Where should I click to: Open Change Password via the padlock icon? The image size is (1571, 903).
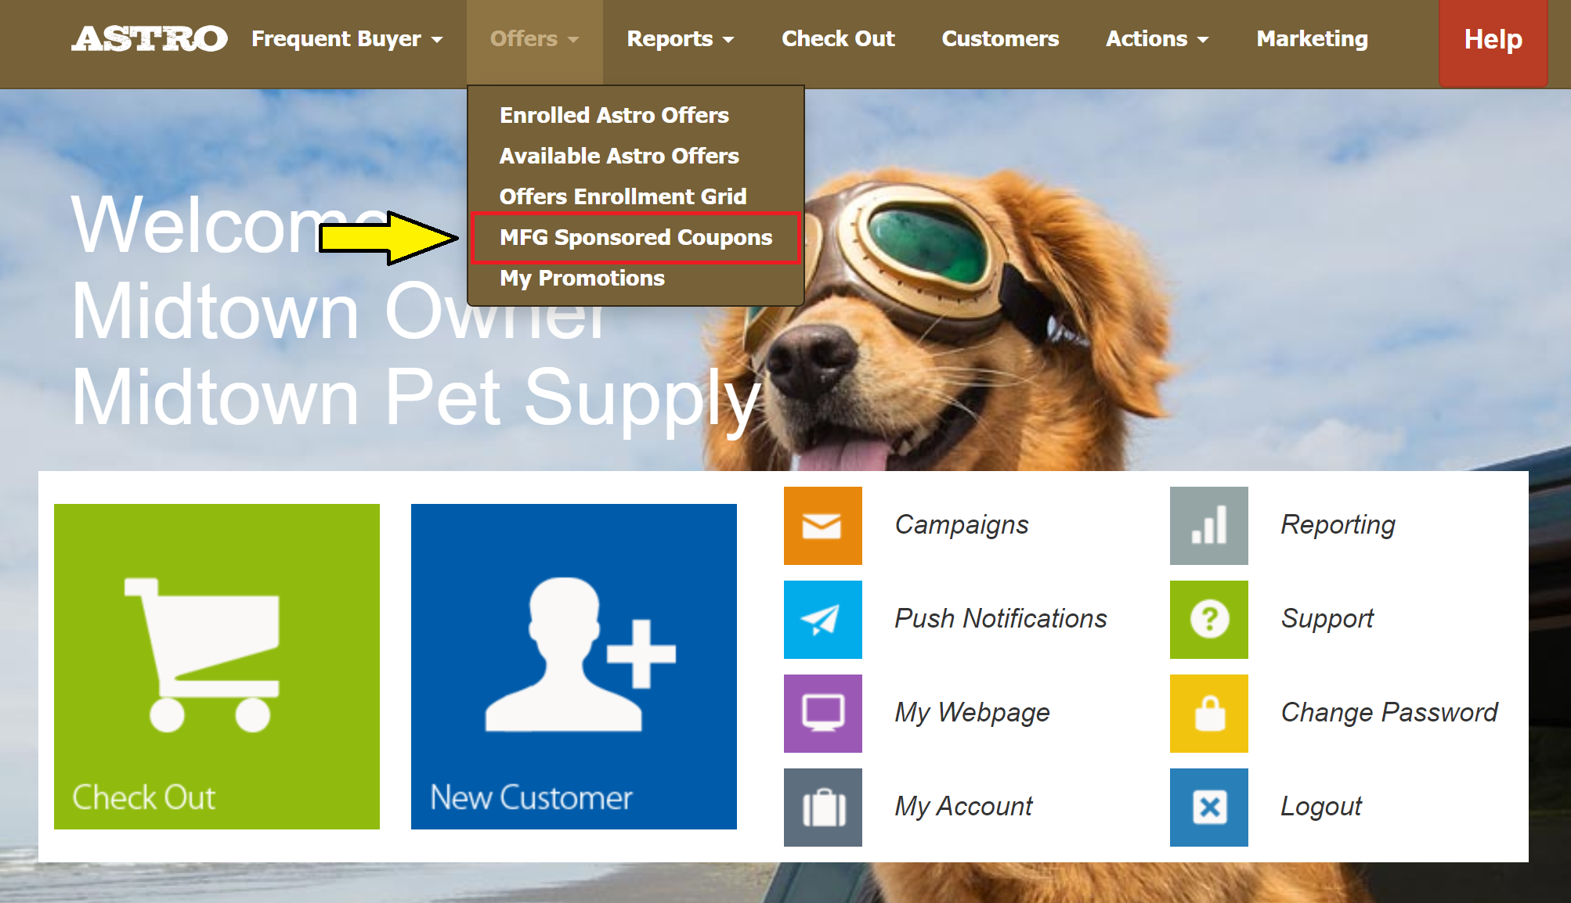coord(1208,713)
